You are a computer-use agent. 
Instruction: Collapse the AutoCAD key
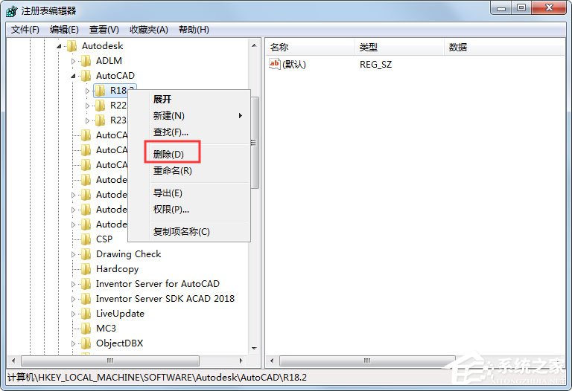73,76
